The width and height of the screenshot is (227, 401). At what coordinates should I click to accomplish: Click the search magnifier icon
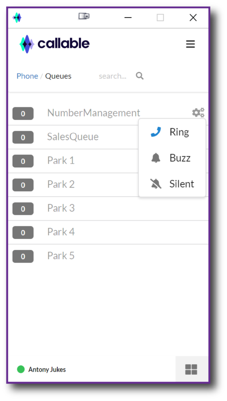[x=139, y=76]
